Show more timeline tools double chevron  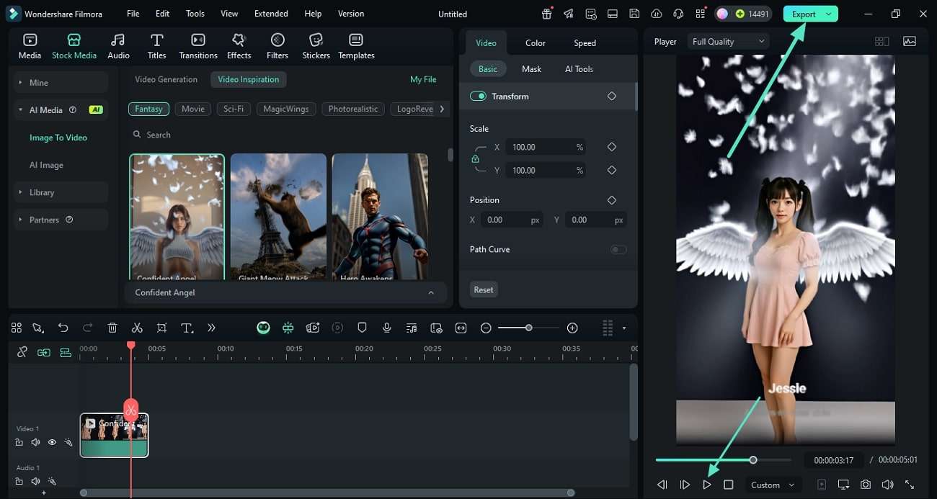211,328
